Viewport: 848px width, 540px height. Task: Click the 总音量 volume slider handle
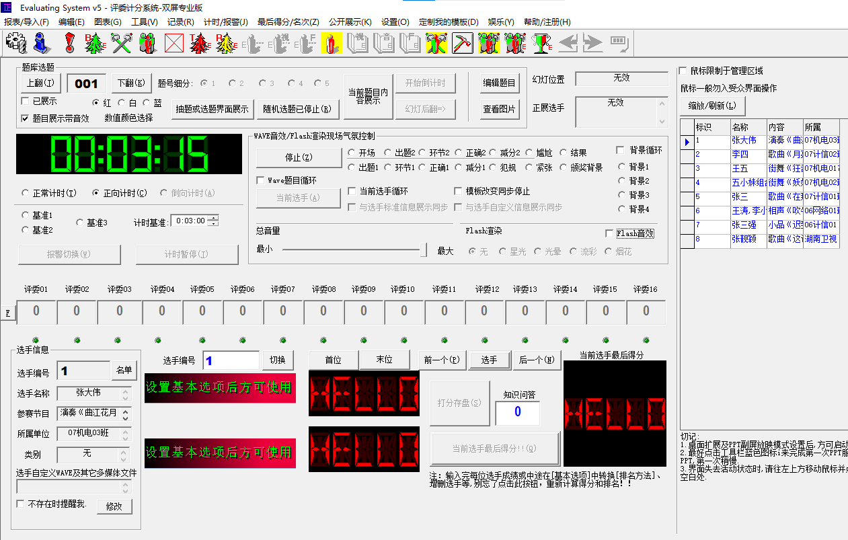423,250
